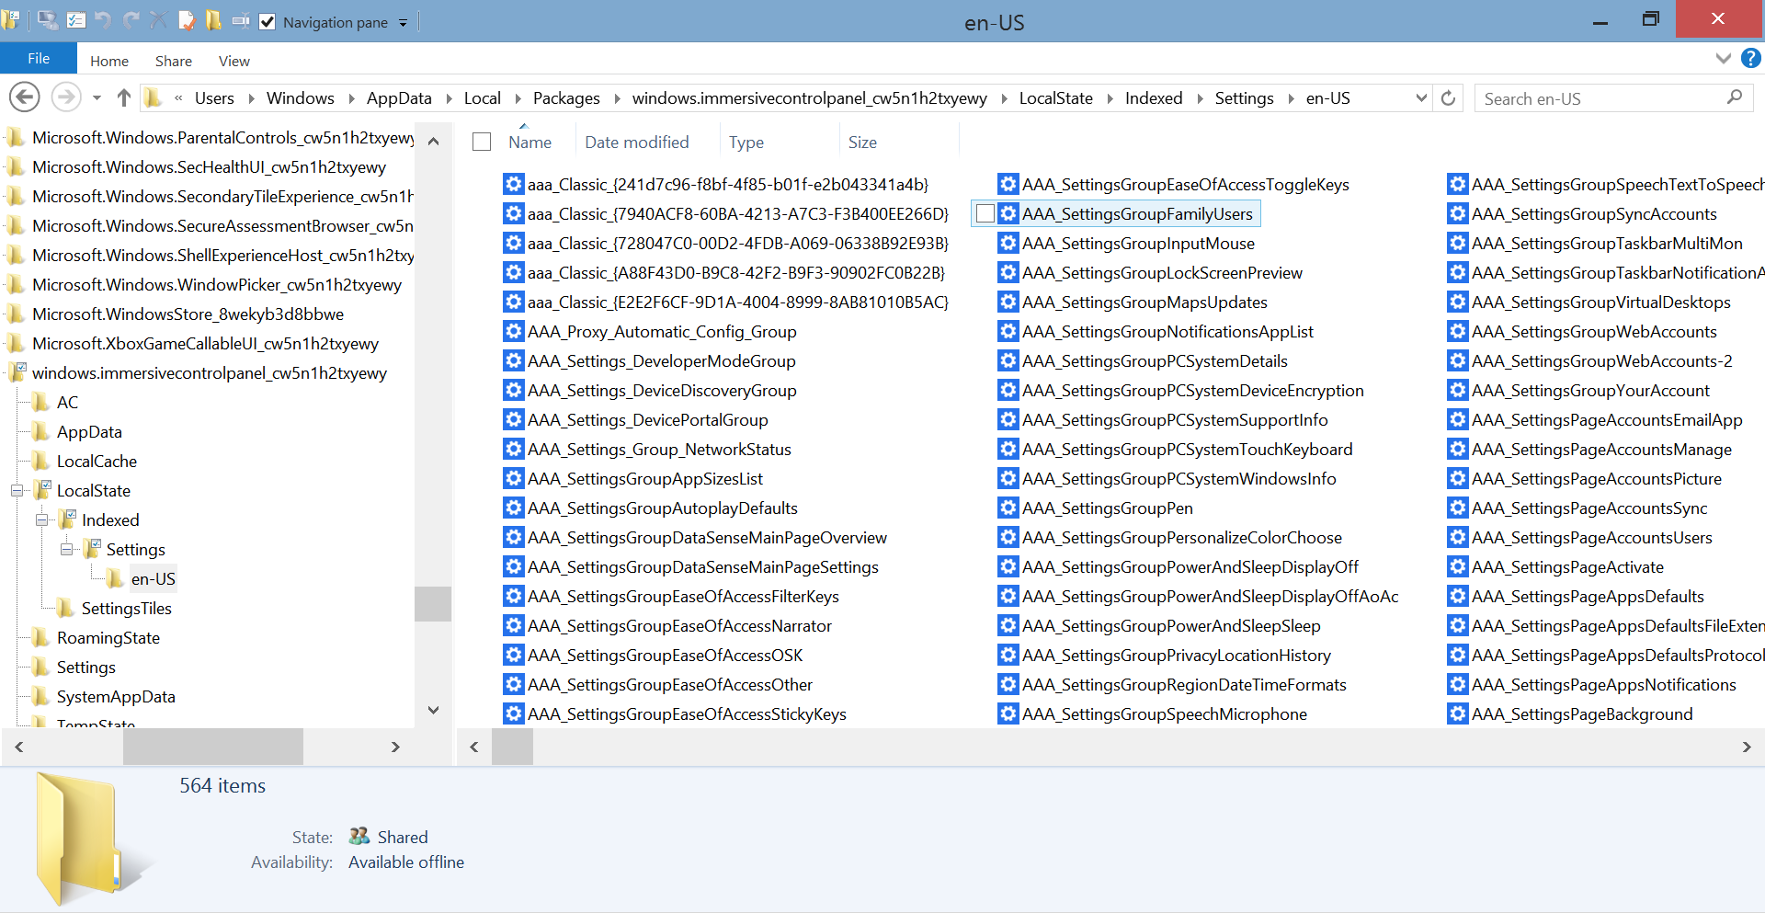Sort files by Date modified column
Screen dimensions: 1765x913
(x=636, y=142)
